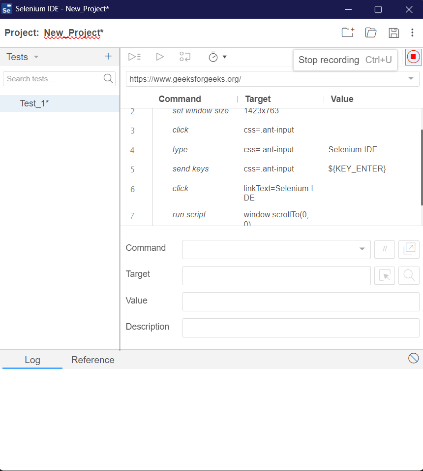
Task: Stop recording with the red button
Action: click(413, 57)
